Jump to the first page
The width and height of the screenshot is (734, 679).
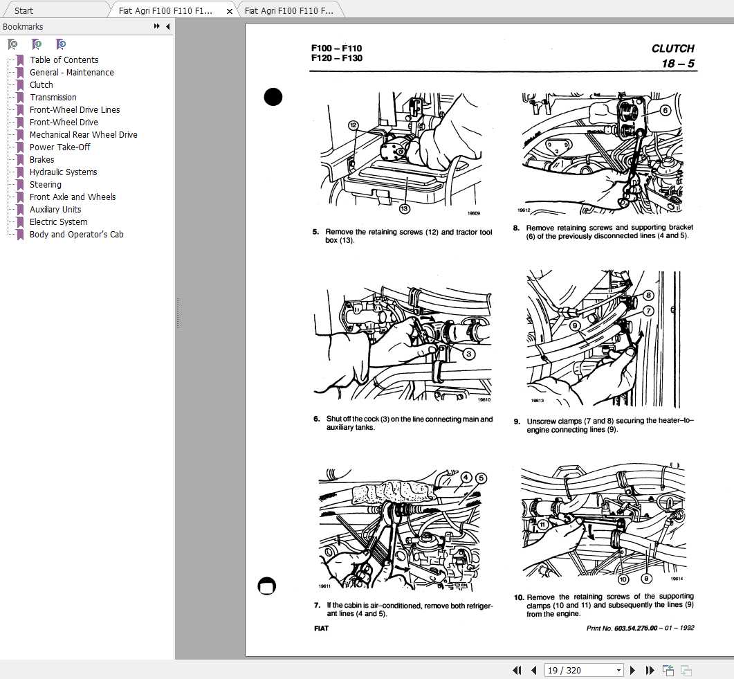coord(517,670)
